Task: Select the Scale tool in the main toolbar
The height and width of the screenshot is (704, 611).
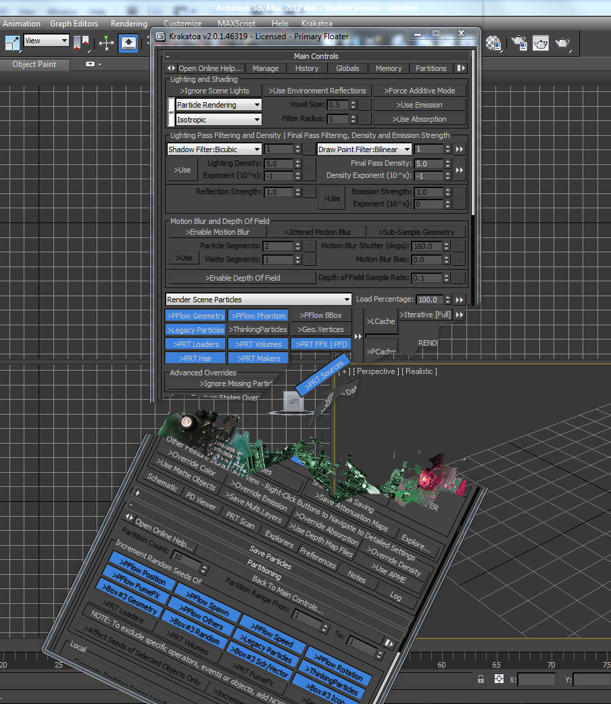Action: click(x=13, y=43)
